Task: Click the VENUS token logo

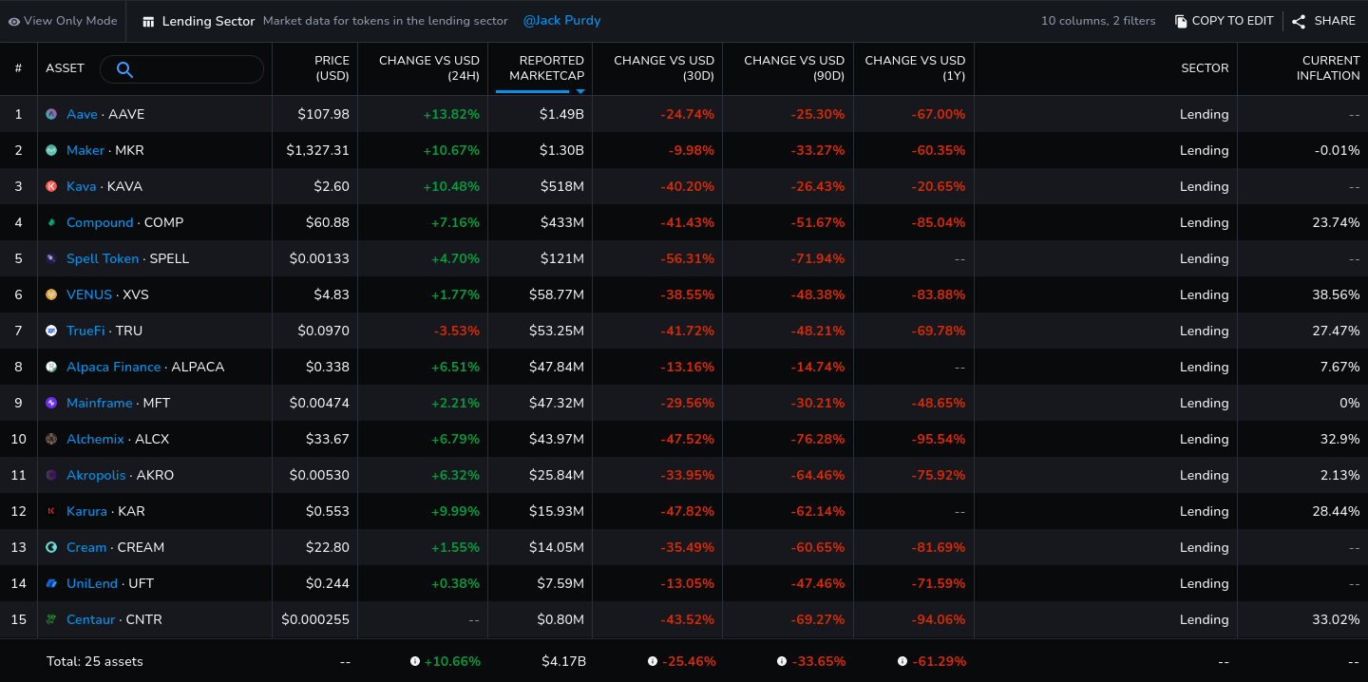Action: coord(51,294)
